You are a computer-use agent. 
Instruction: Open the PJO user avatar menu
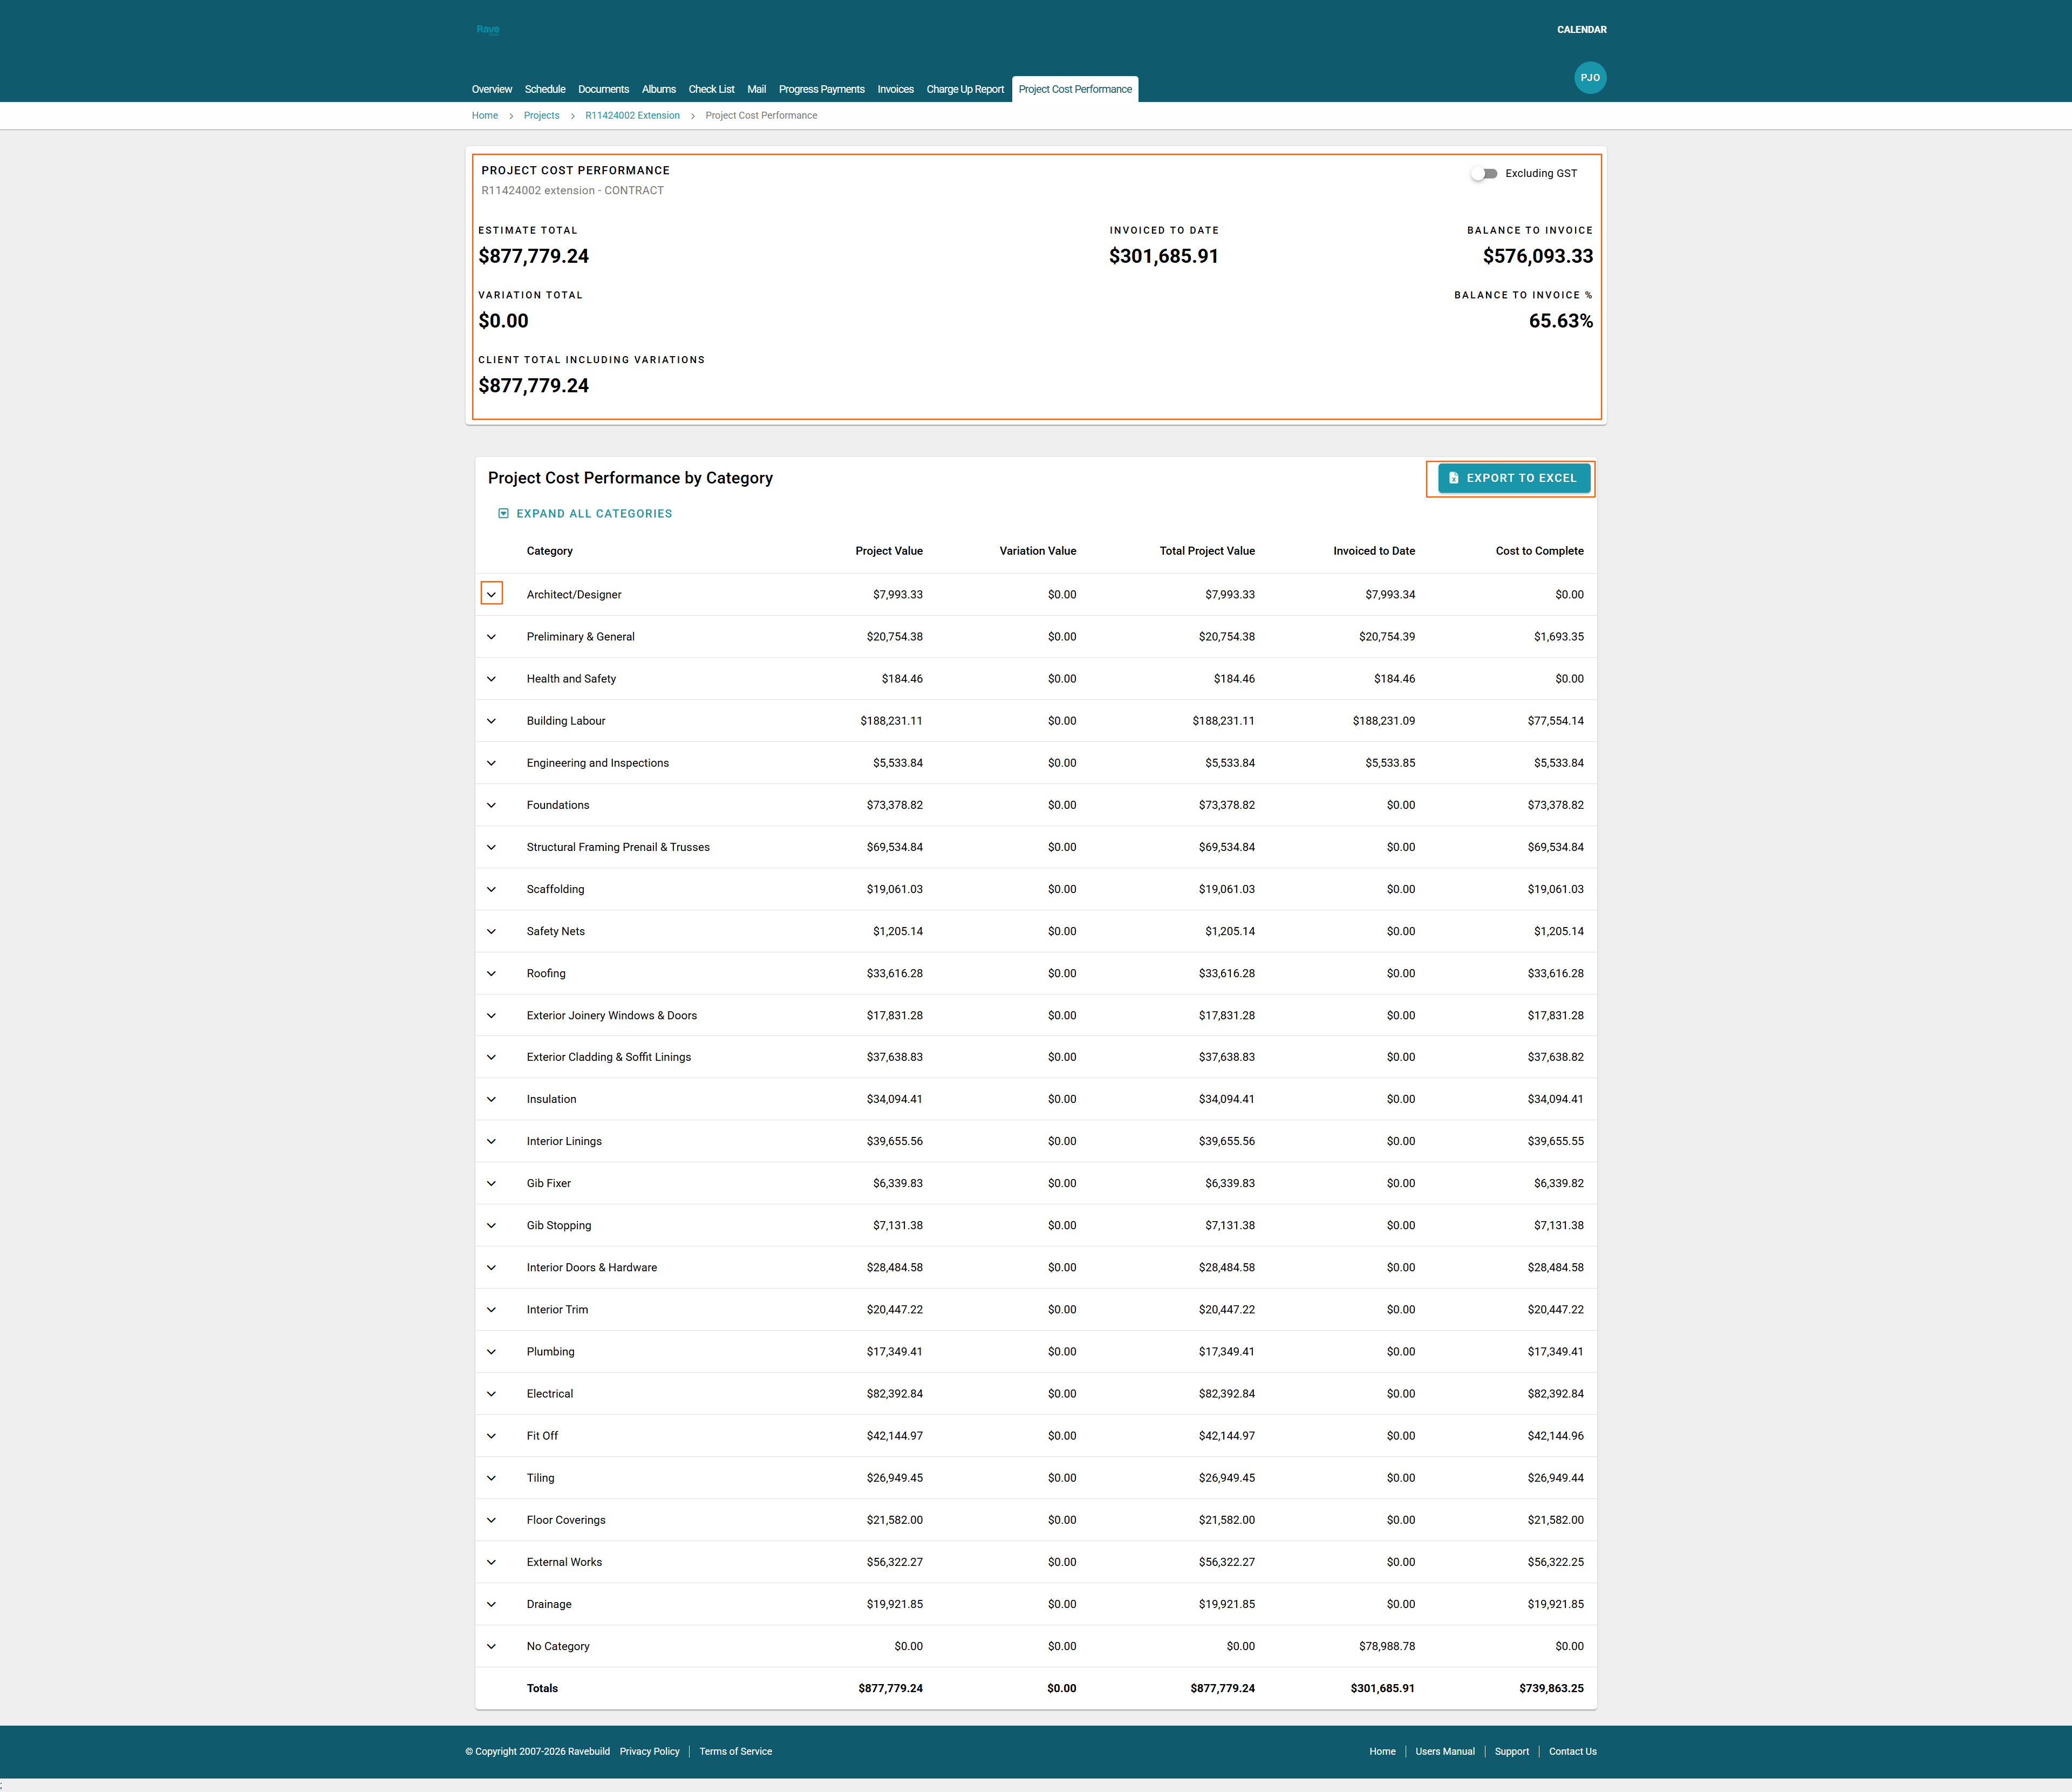1590,77
